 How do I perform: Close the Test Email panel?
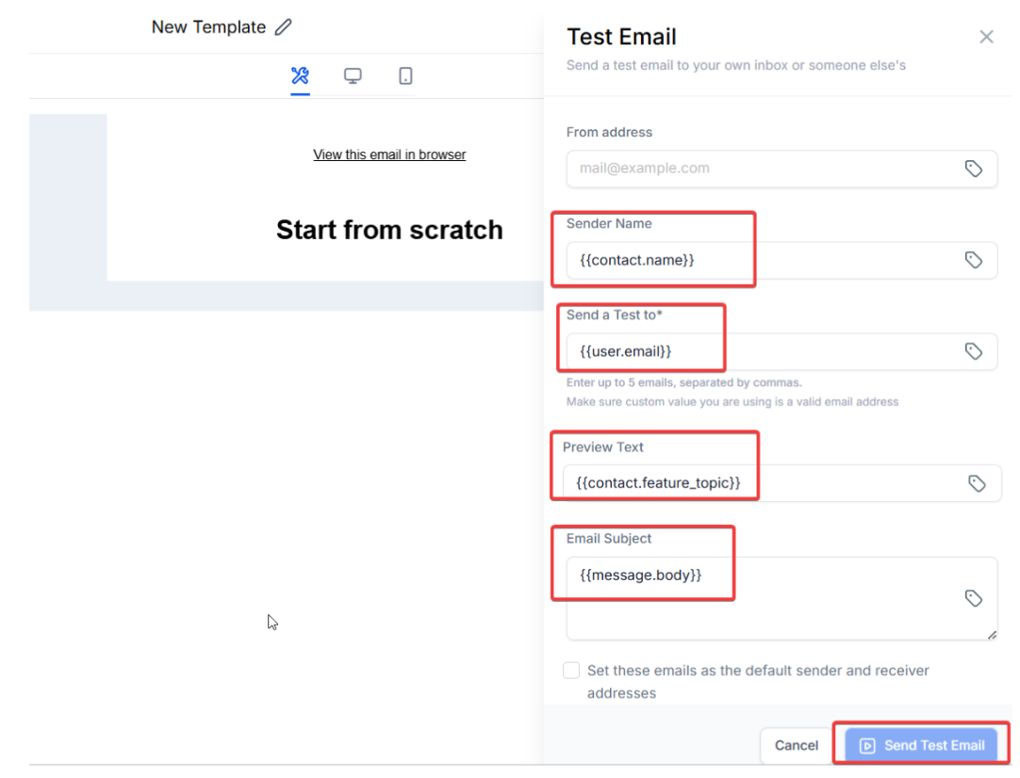pyautogui.click(x=986, y=37)
